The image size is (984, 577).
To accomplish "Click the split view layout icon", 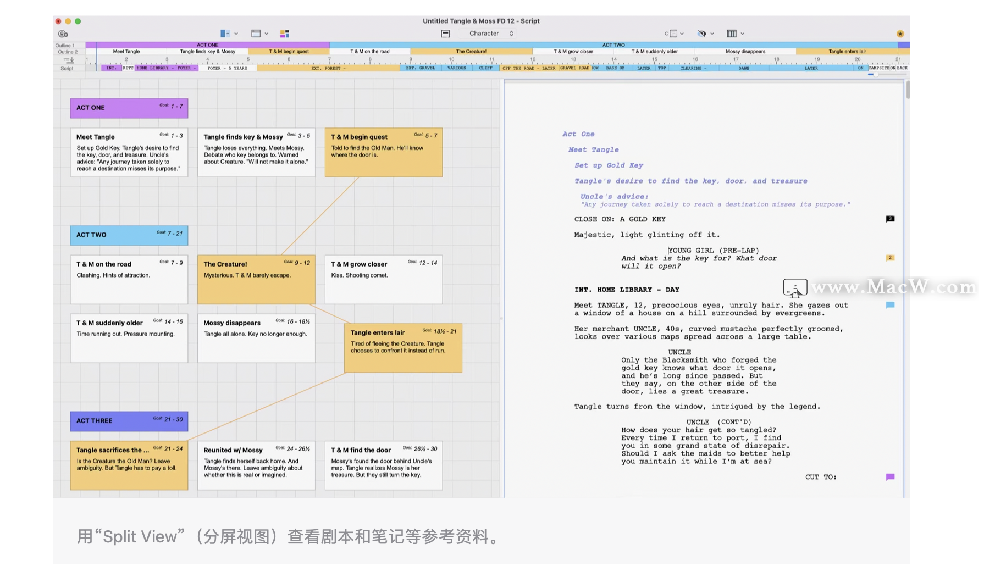I will tap(256, 34).
